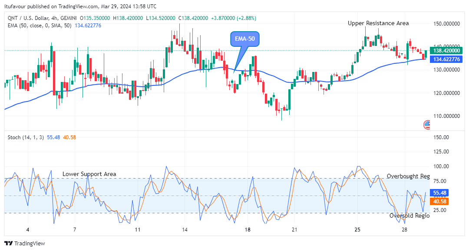469x251 pixels.
Task: Click the orange Stoch value 40.58 in legend
Action: 69,137
